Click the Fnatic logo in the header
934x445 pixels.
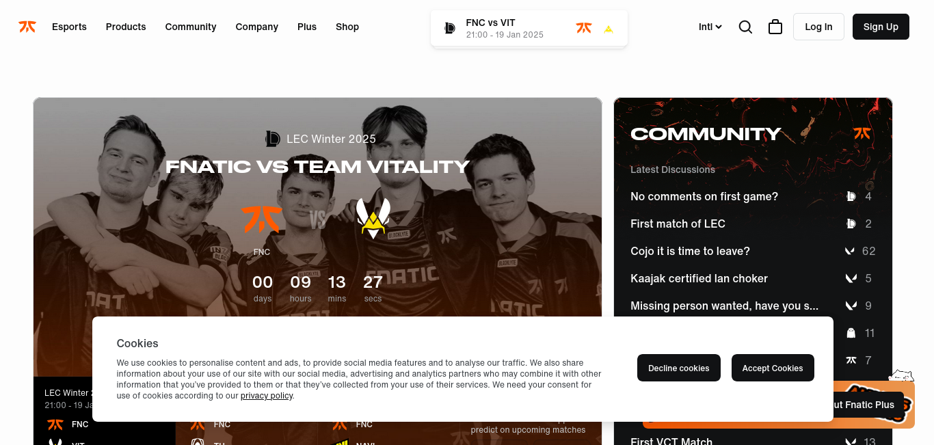(x=27, y=27)
